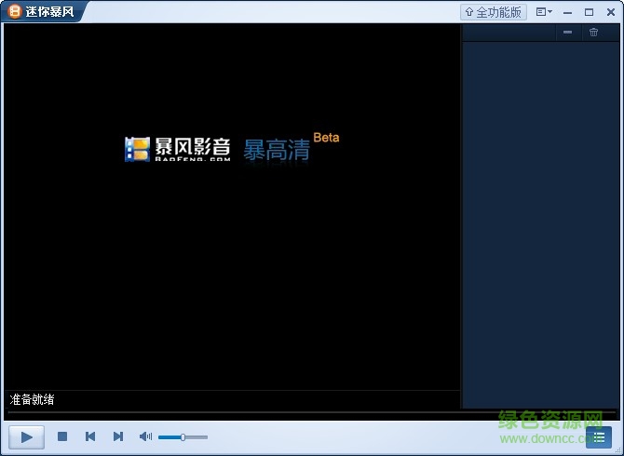
Task: Toggle the playlist panel button
Action: tap(599, 437)
